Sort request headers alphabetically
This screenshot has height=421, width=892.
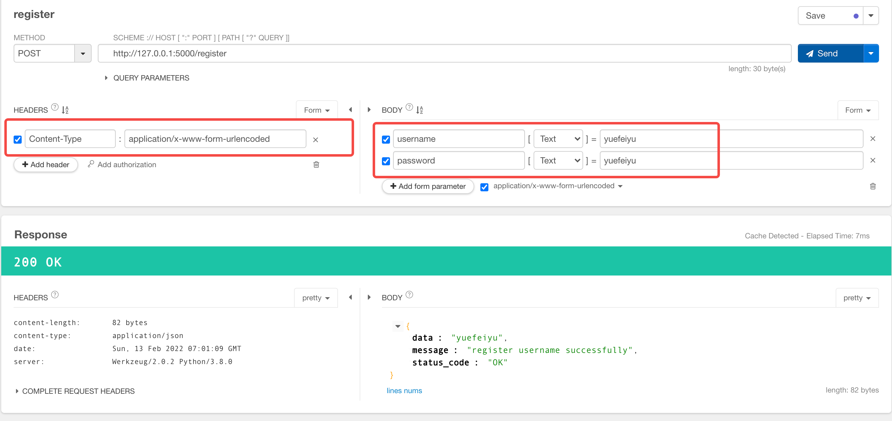tap(65, 110)
